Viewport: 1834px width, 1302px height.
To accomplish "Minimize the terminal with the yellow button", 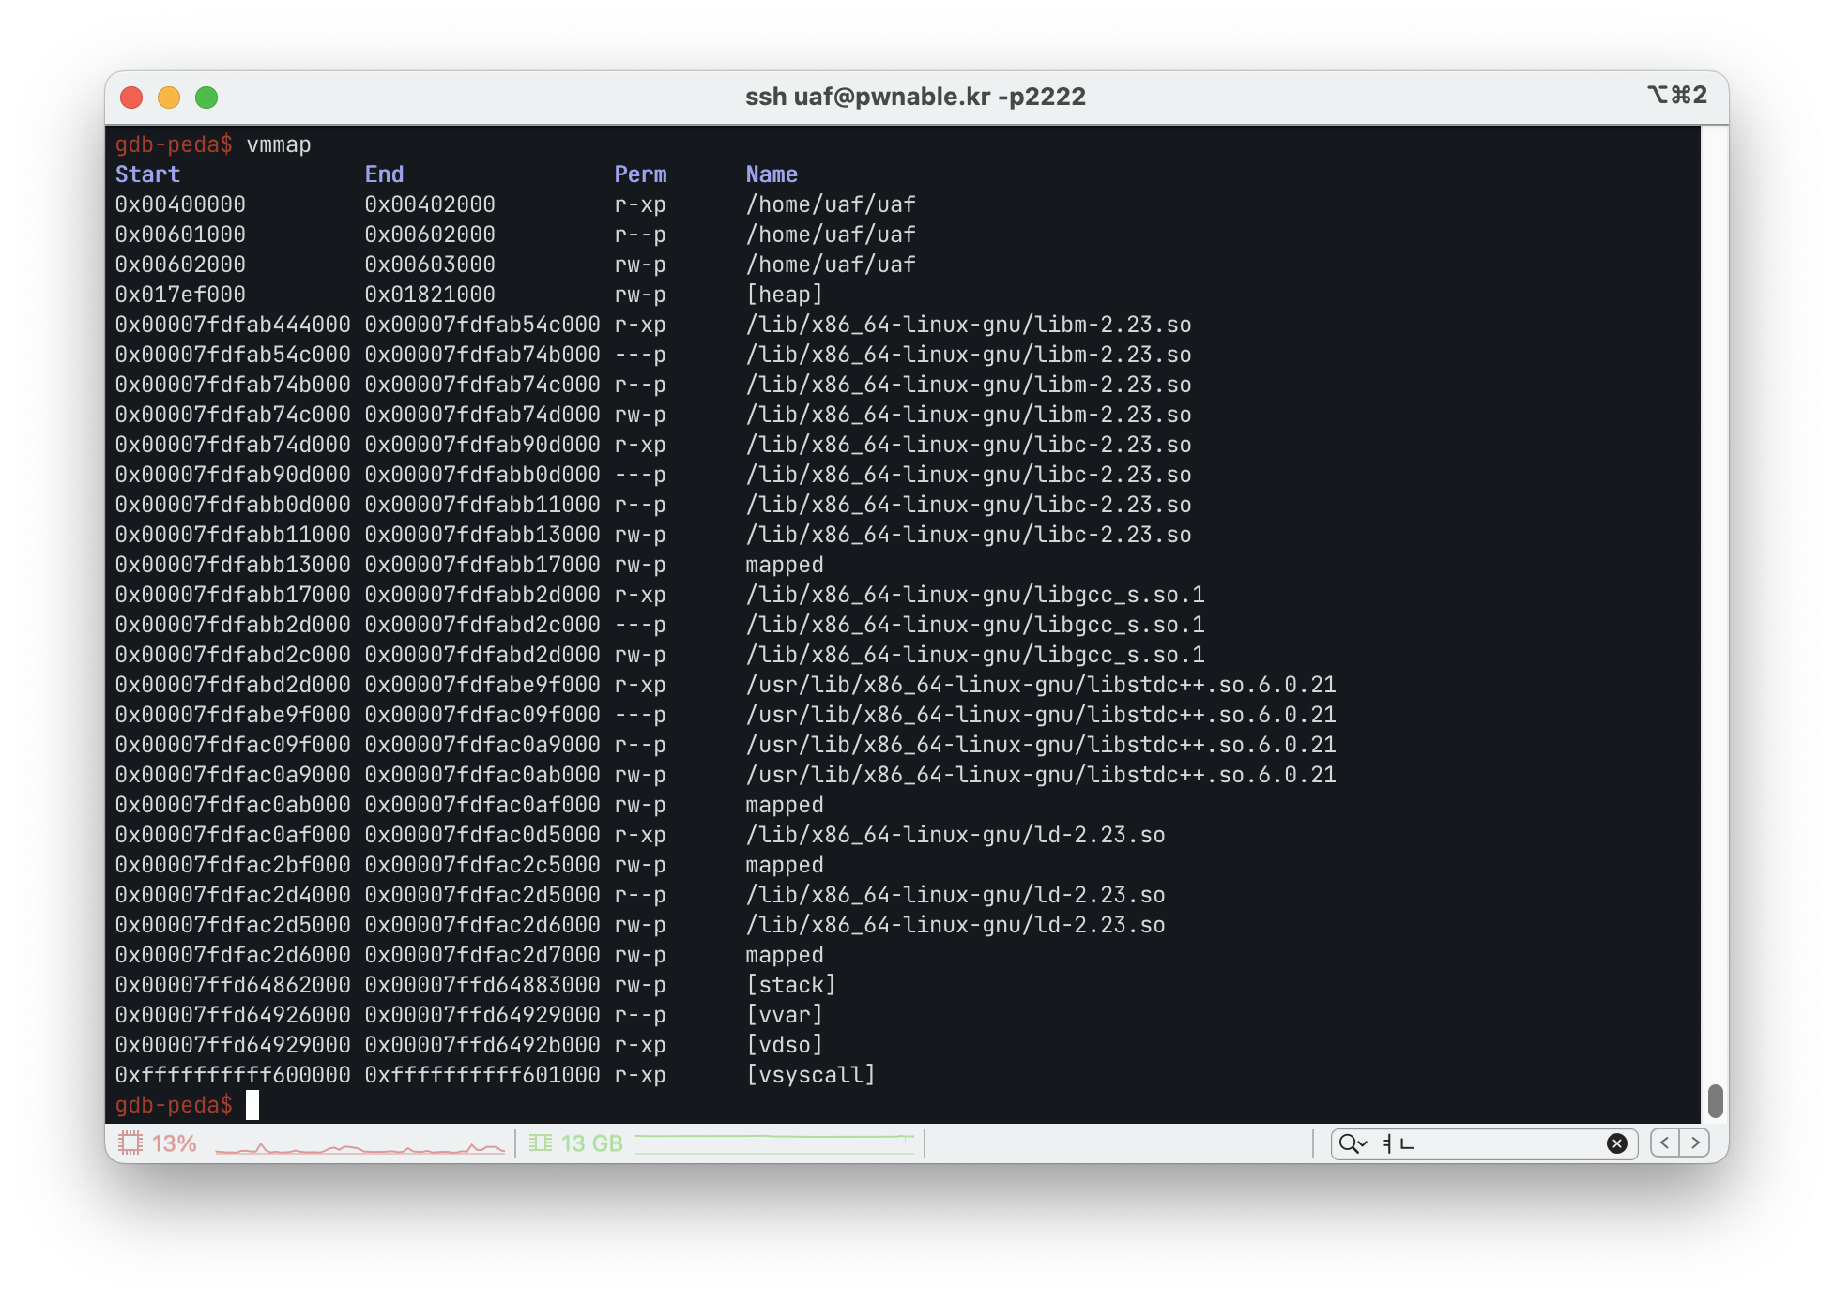I will pyautogui.click(x=169, y=98).
